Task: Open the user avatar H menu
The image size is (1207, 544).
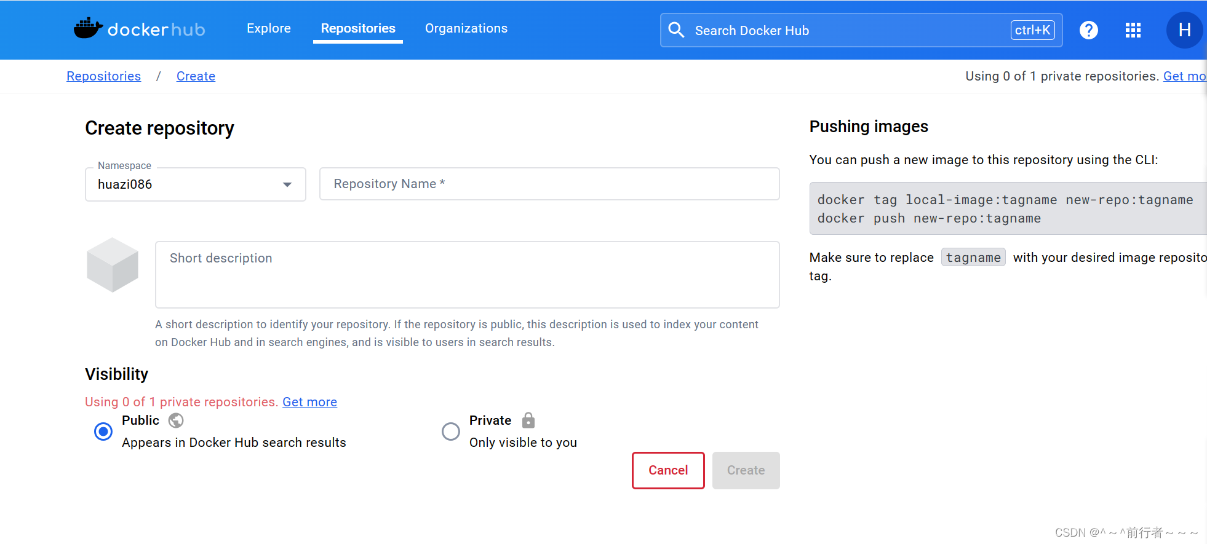Action: pyautogui.click(x=1184, y=30)
